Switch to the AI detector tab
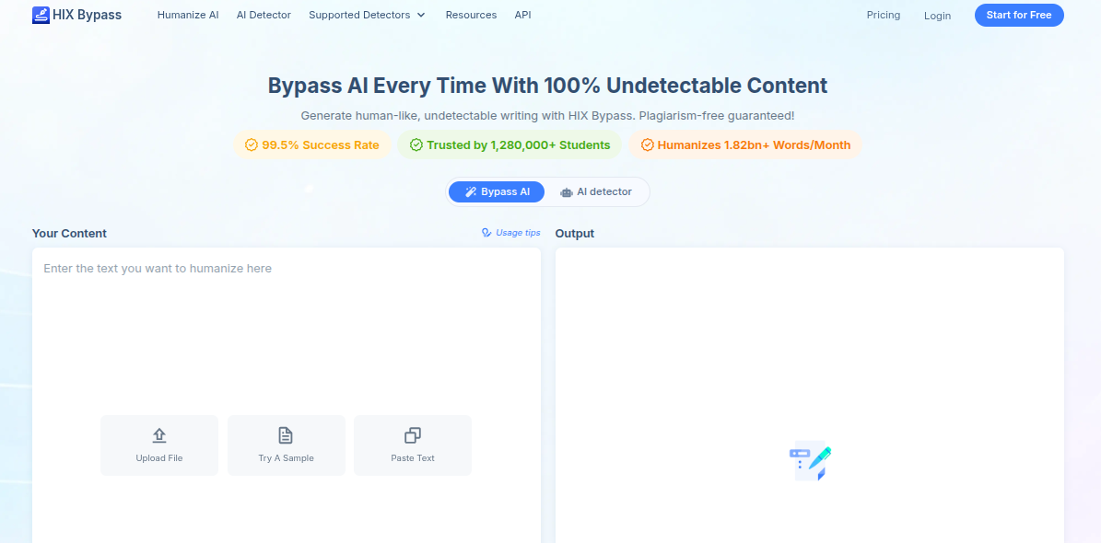1101x543 pixels. click(596, 192)
